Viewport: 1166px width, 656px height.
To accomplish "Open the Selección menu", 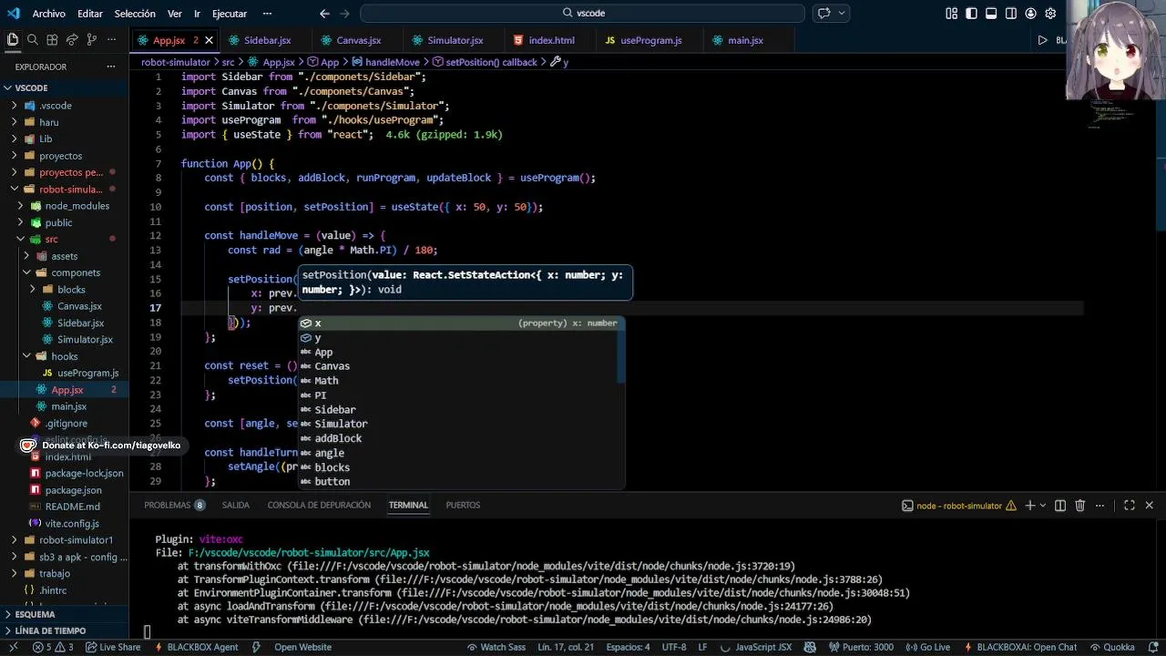I will point(135,14).
